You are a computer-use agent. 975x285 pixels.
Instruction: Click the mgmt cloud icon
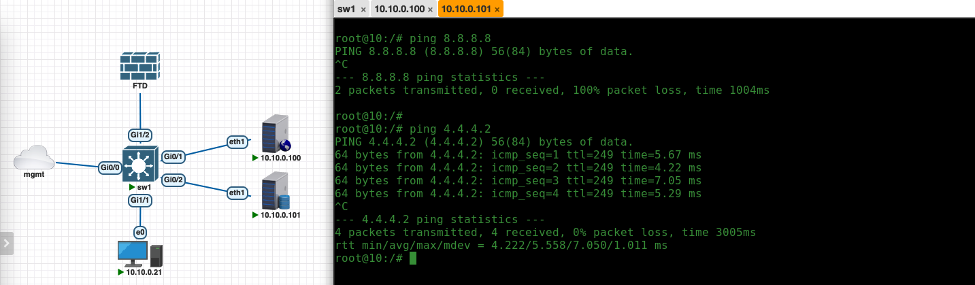click(34, 158)
